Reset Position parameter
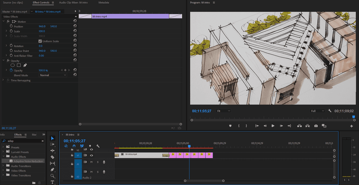 (x=75, y=26)
